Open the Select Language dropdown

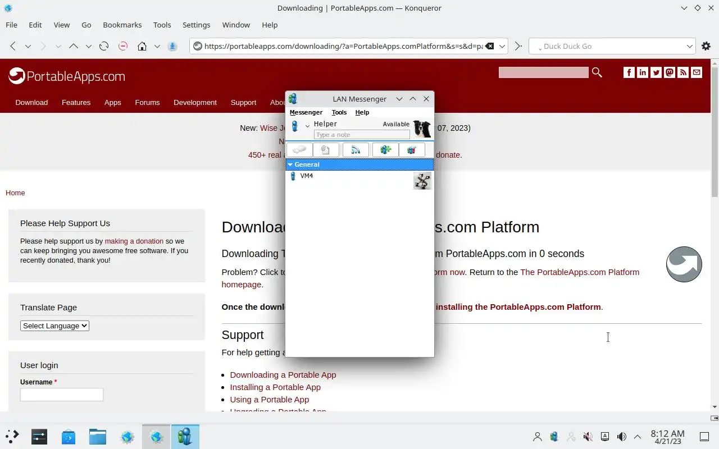pyautogui.click(x=54, y=326)
